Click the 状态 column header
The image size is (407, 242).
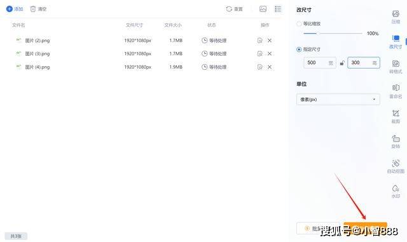[x=212, y=25]
